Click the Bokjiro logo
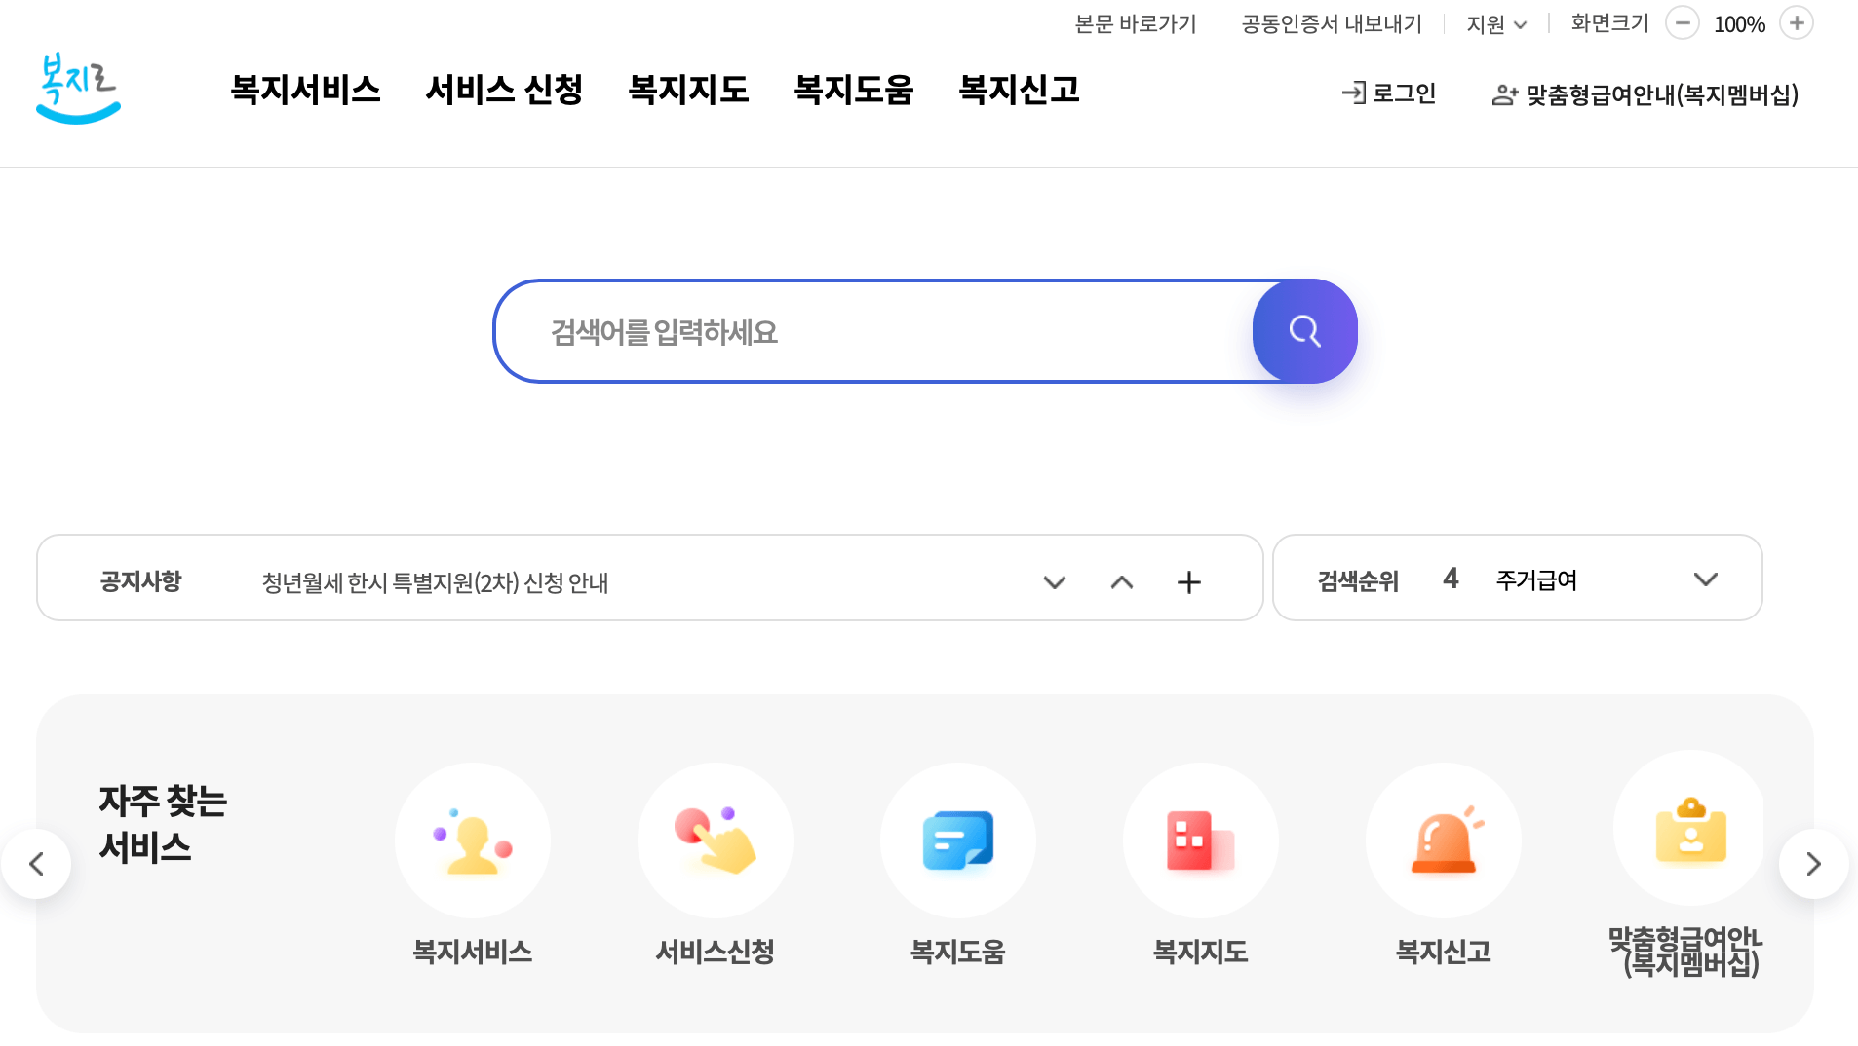 click(78, 88)
